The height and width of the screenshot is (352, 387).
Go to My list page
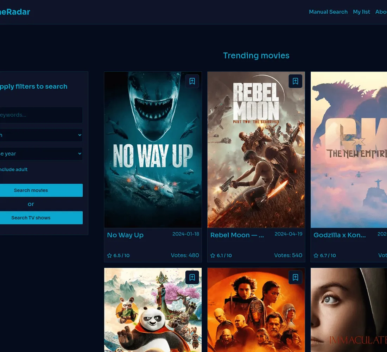click(x=361, y=12)
